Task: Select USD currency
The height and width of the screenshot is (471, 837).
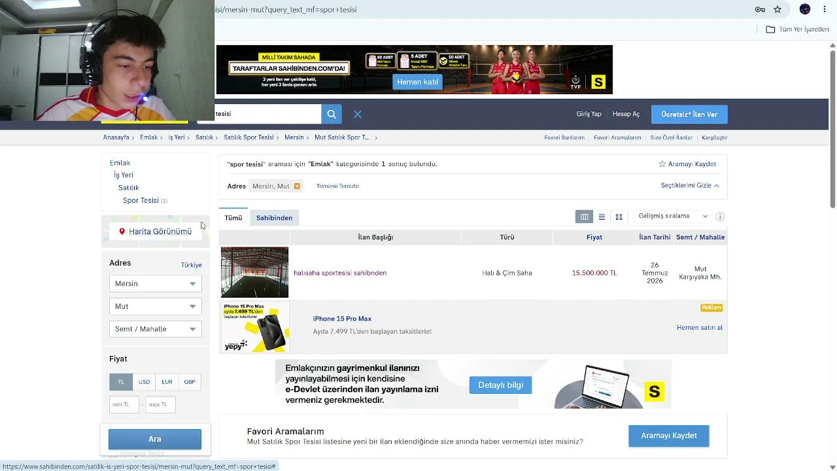Action: tap(144, 382)
